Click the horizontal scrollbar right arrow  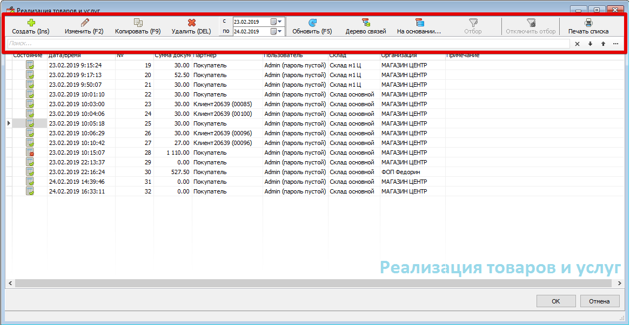pos(619,283)
